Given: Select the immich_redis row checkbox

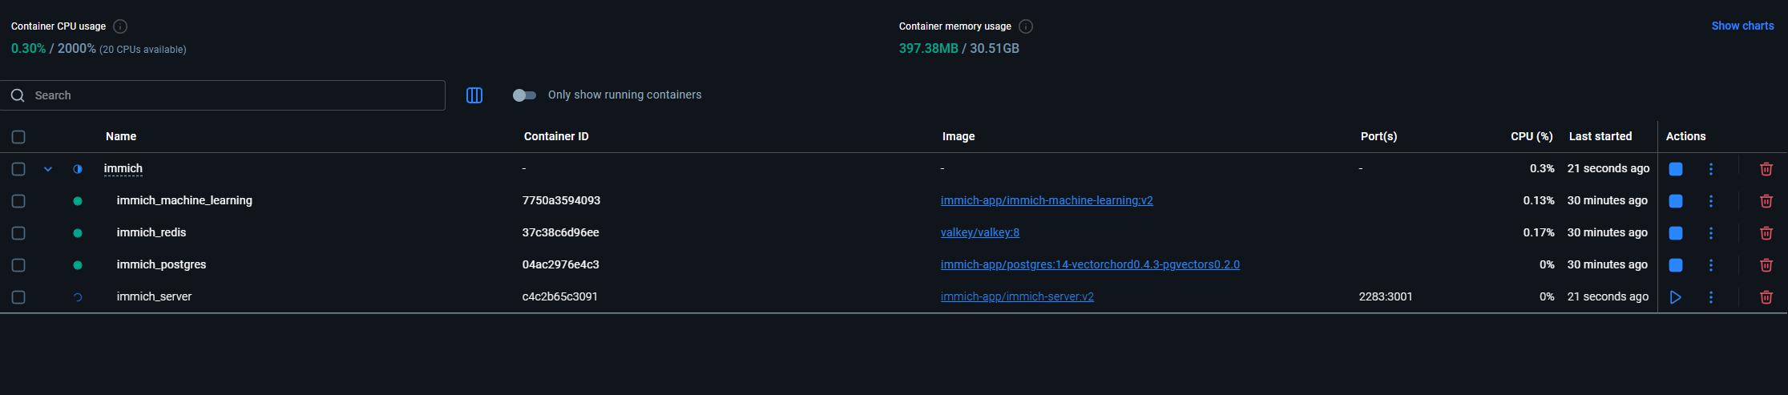Looking at the screenshot, I should (x=18, y=233).
